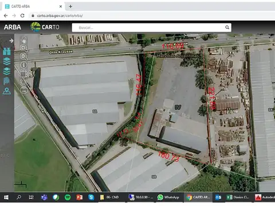Open a new browser tab
275x206 pixels.
pos(70,6)
